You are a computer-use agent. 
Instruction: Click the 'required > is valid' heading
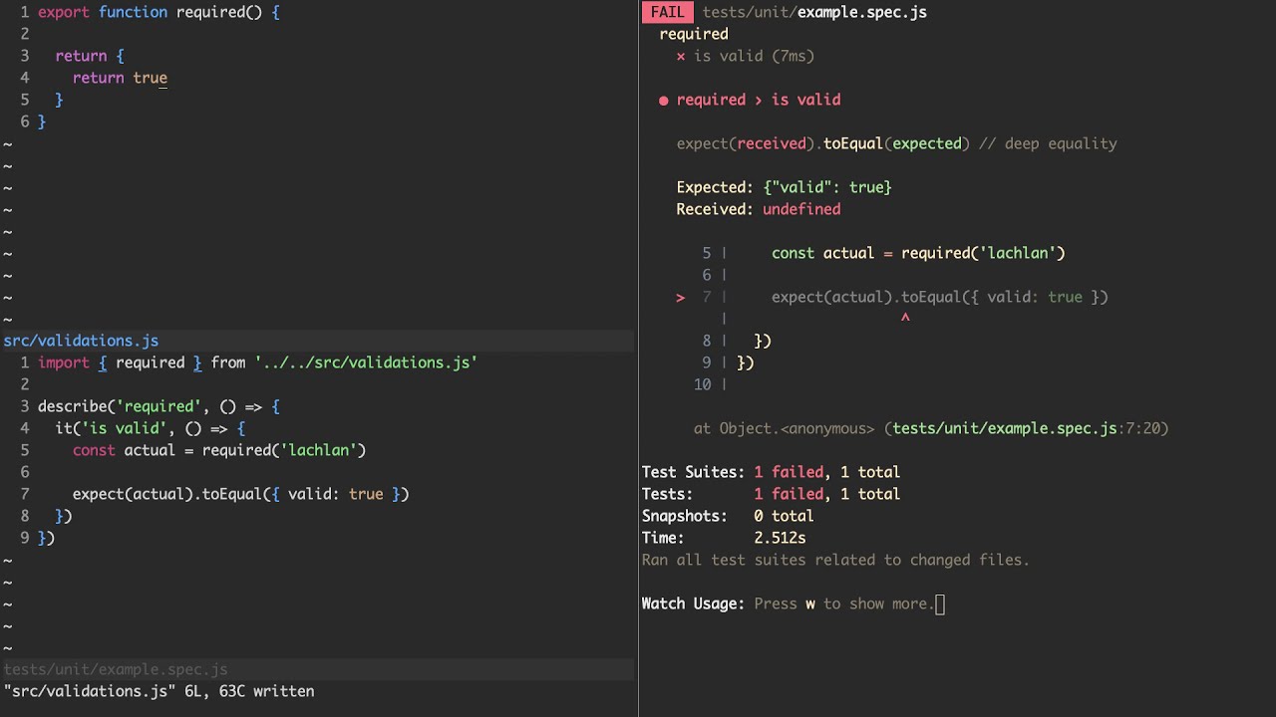tap(759, 100)
